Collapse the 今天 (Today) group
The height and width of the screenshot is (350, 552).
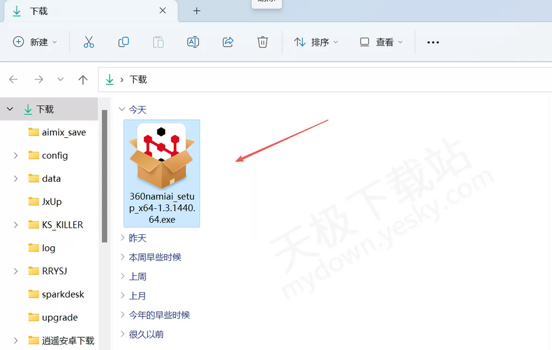122,109
